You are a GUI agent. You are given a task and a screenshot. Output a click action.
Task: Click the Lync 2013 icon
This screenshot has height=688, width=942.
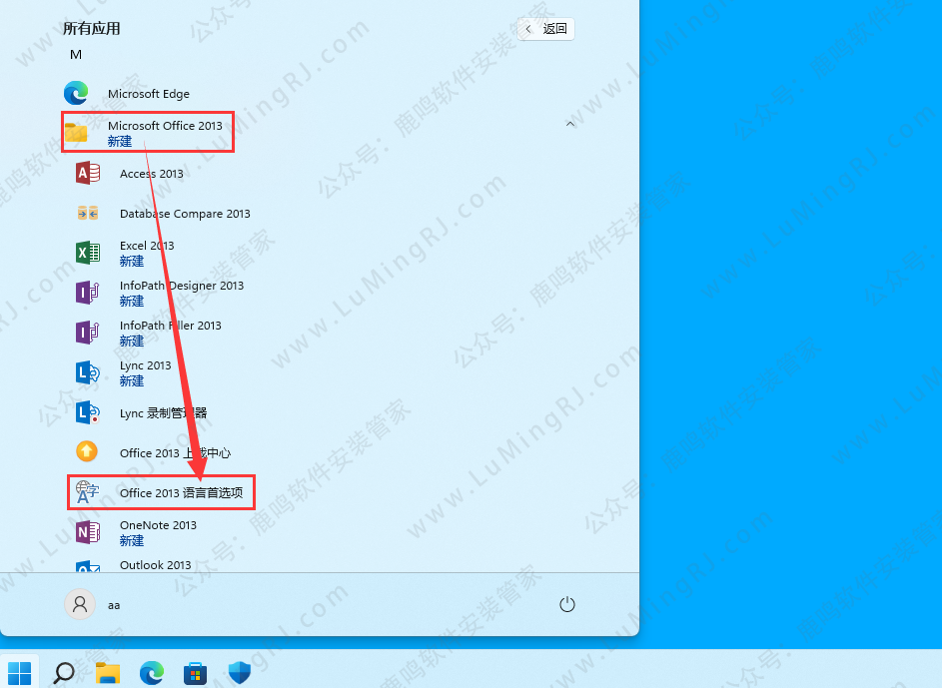click(x=88, y=372)
